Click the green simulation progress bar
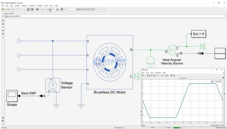Image resolution: width=227 pixels, height=129 pixels. [176, 127]
